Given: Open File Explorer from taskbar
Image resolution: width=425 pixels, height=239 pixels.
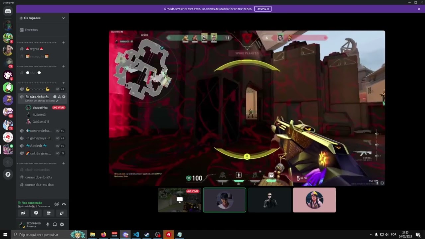Looking at the screenshot, I should [93, 235].
